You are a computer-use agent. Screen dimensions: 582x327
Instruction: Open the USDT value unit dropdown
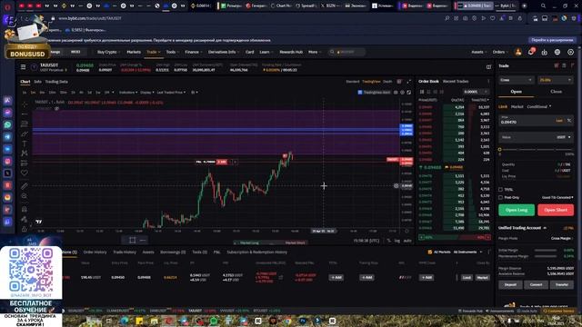click(564, 137)
